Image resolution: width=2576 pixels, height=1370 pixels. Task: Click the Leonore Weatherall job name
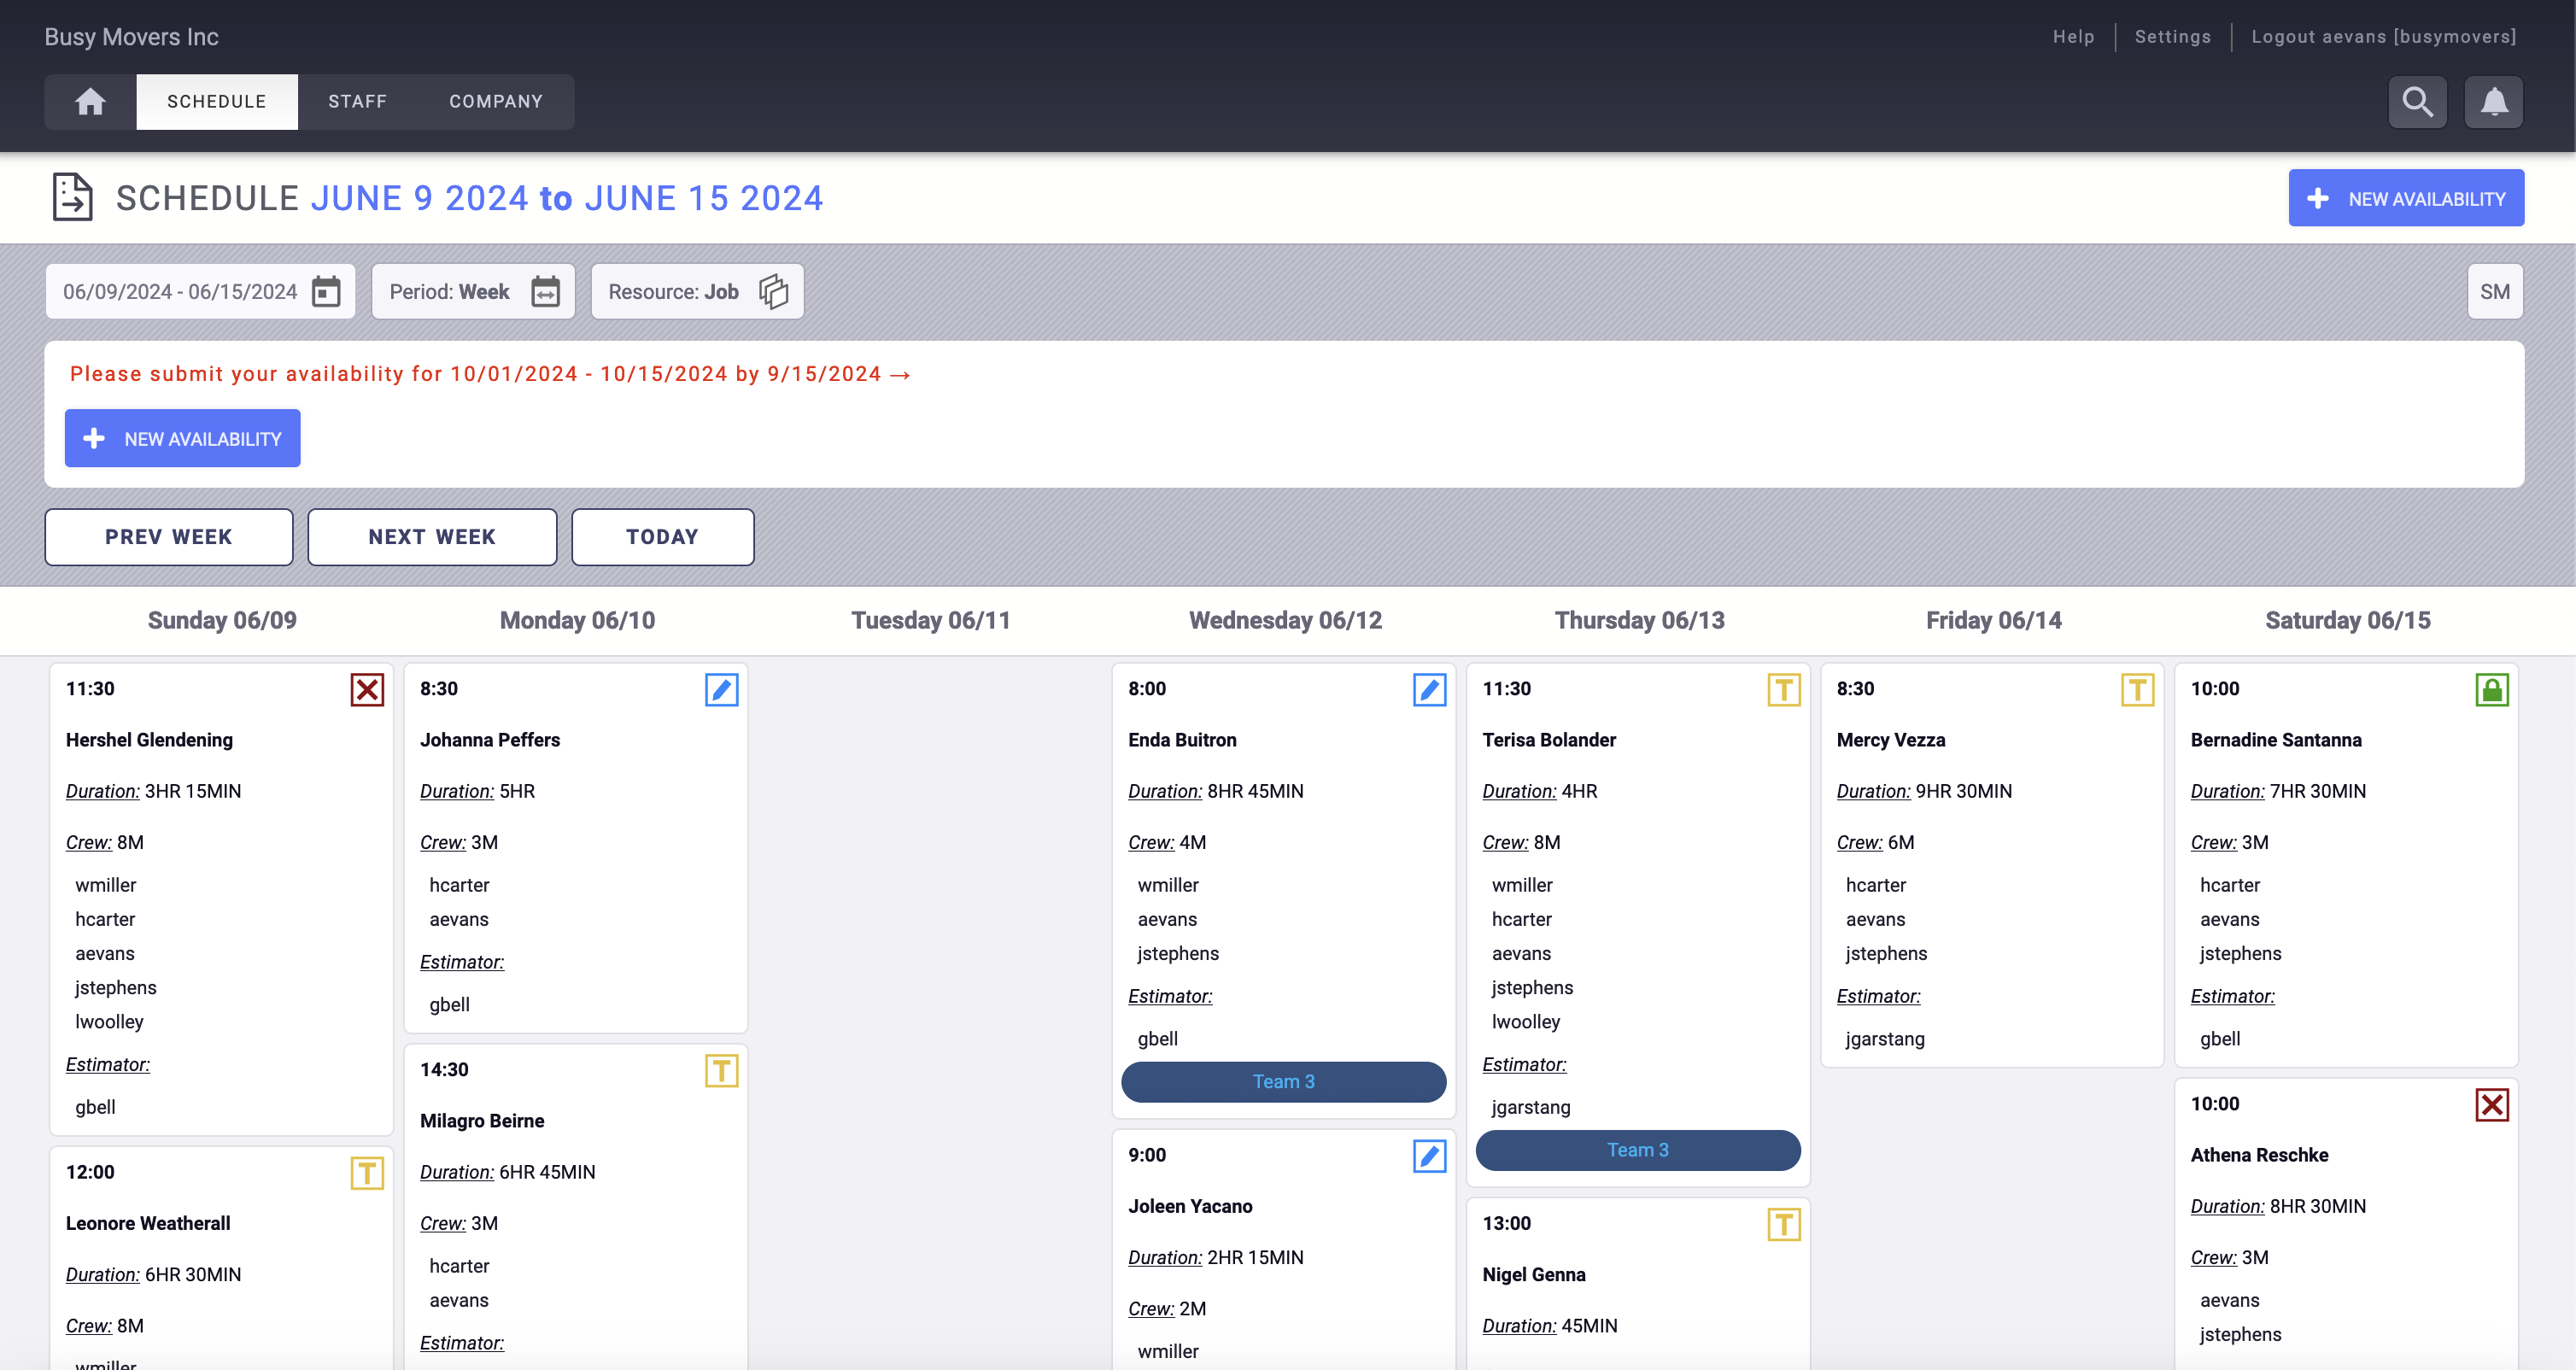pyautogui.click(x=147, y=1223)
